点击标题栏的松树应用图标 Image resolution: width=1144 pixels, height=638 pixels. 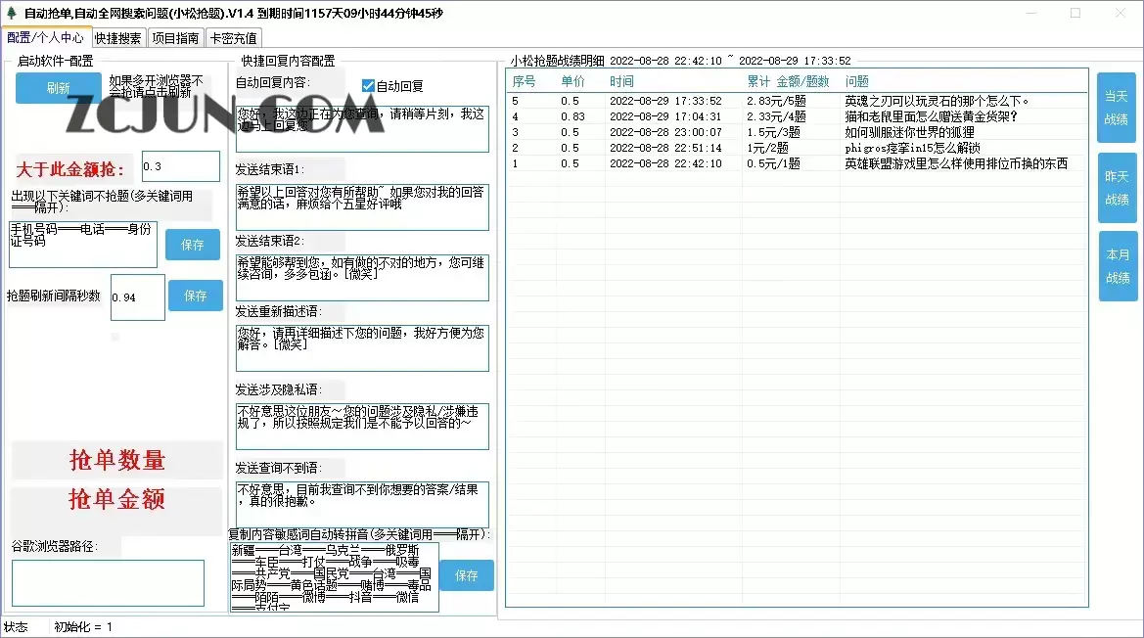click(x=12, y=13)
